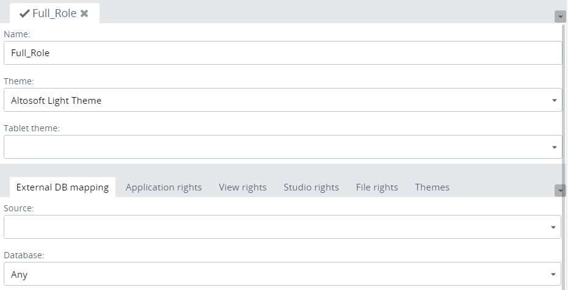
Task: Click the checkmark icon on the Full_Role tab
Action: click(24, 13)
